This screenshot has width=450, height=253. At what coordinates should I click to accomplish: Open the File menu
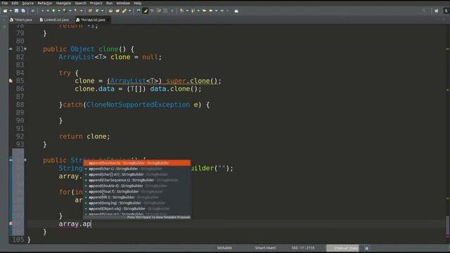[5, 3]
